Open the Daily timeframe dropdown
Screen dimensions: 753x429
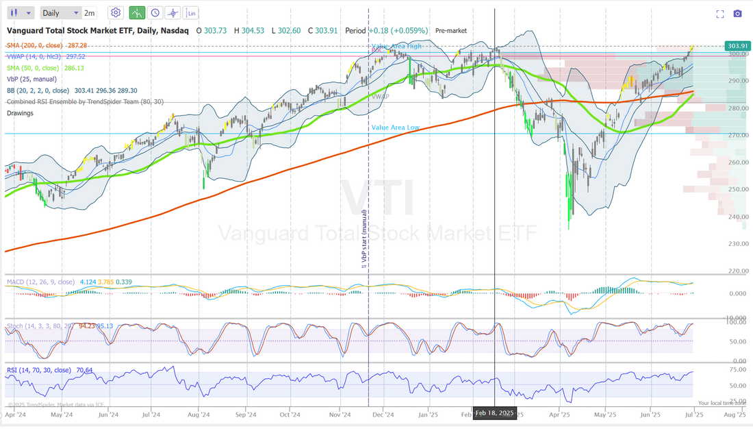(60, 13)
